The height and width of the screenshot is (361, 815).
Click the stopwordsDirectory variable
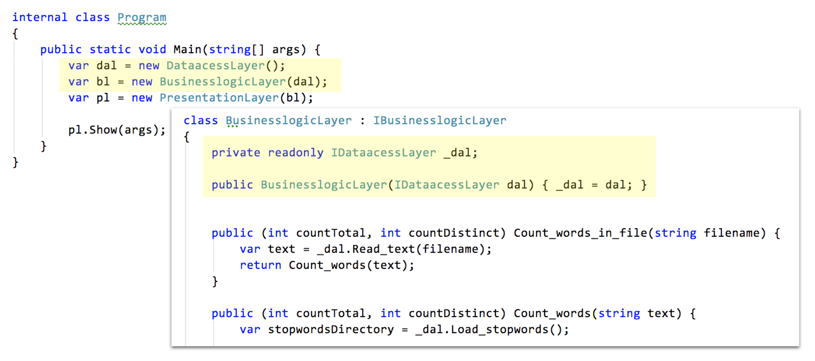(330, 330)
